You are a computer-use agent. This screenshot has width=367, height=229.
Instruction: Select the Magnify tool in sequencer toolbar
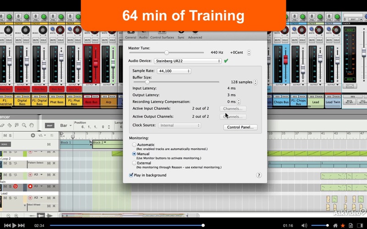coord(24,125)
